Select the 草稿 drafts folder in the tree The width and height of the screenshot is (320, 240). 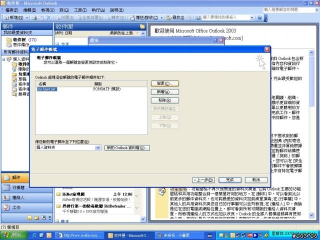(20, 79)
